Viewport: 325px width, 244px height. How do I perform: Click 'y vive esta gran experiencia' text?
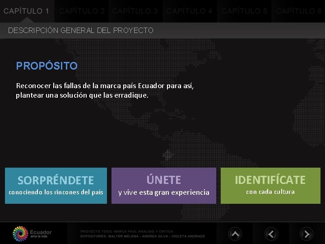164,192
